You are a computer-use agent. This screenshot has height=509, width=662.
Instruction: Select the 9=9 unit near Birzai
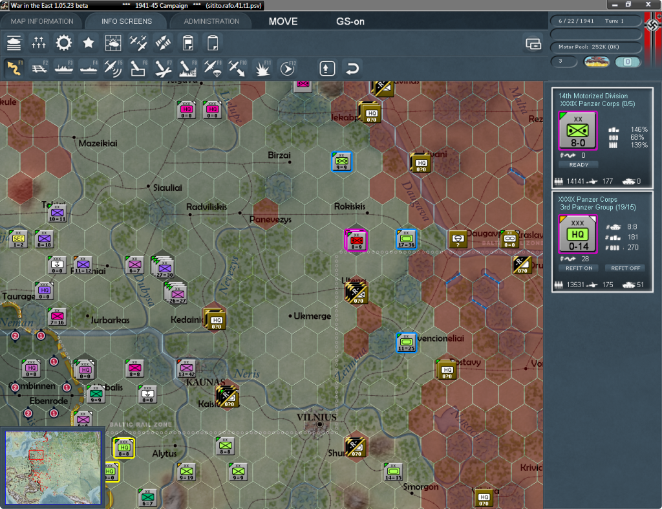(x=341, y=162)
